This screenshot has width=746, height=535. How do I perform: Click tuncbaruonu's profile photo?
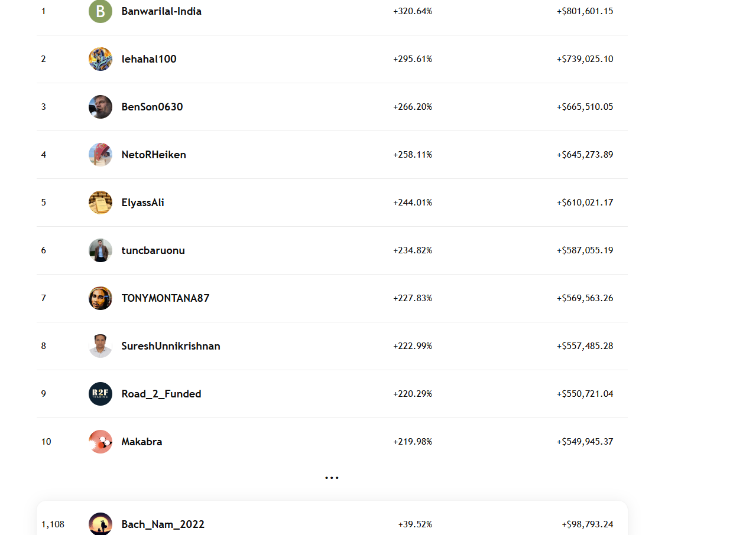click(100, 250)
